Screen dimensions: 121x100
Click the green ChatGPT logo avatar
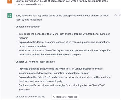(x=10, y=16)
